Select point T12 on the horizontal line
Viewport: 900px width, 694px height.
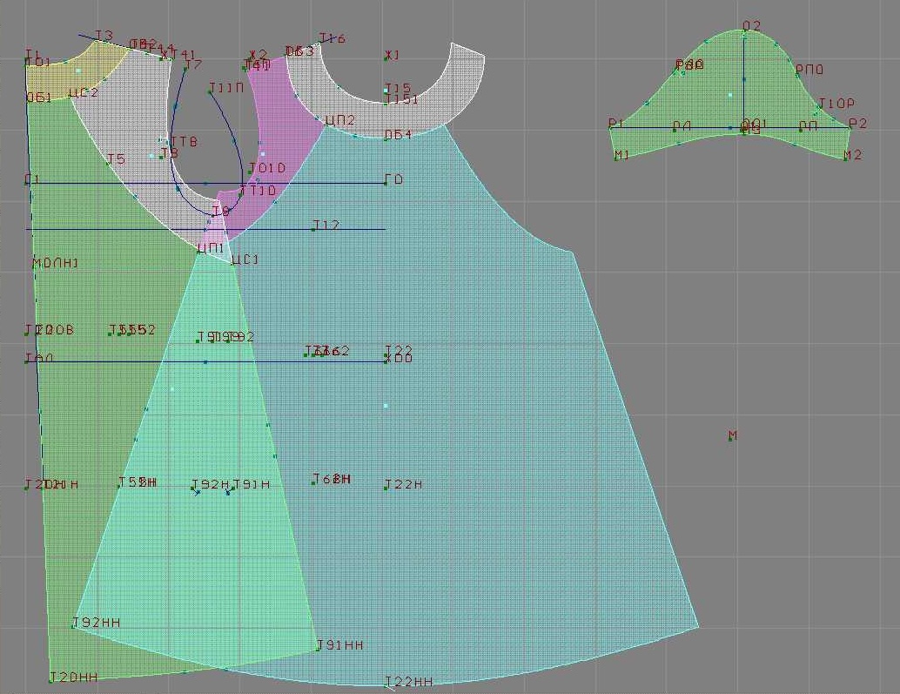point(314,230)
